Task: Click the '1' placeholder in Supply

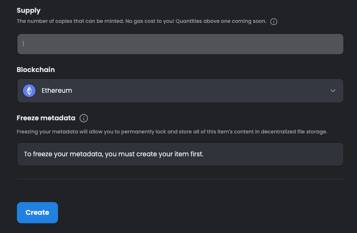Action: click(23, 44)
